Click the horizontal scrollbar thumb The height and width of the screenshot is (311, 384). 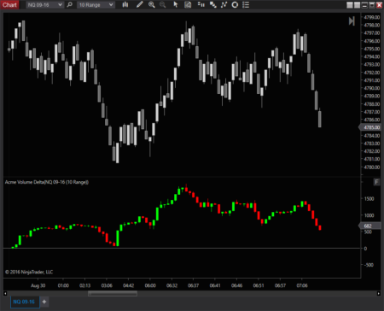[113, 293]
